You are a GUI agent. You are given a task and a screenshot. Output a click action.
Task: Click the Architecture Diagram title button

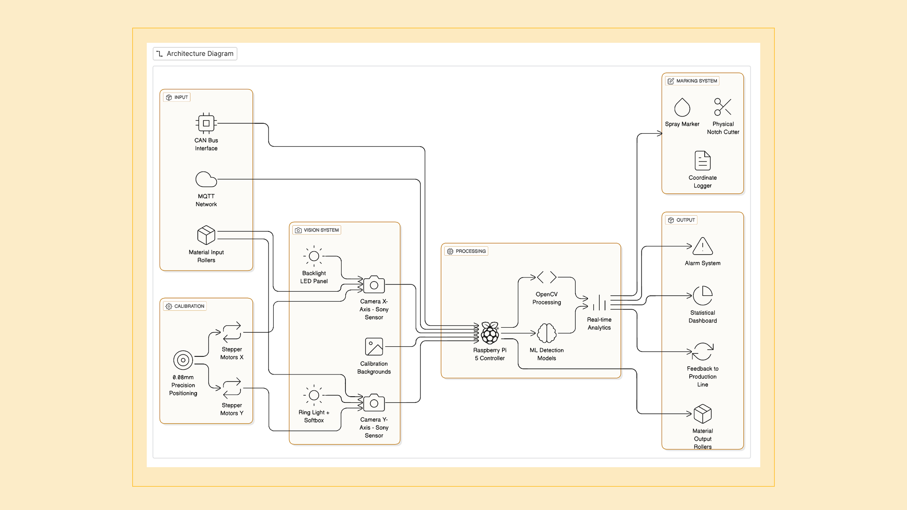195,54
